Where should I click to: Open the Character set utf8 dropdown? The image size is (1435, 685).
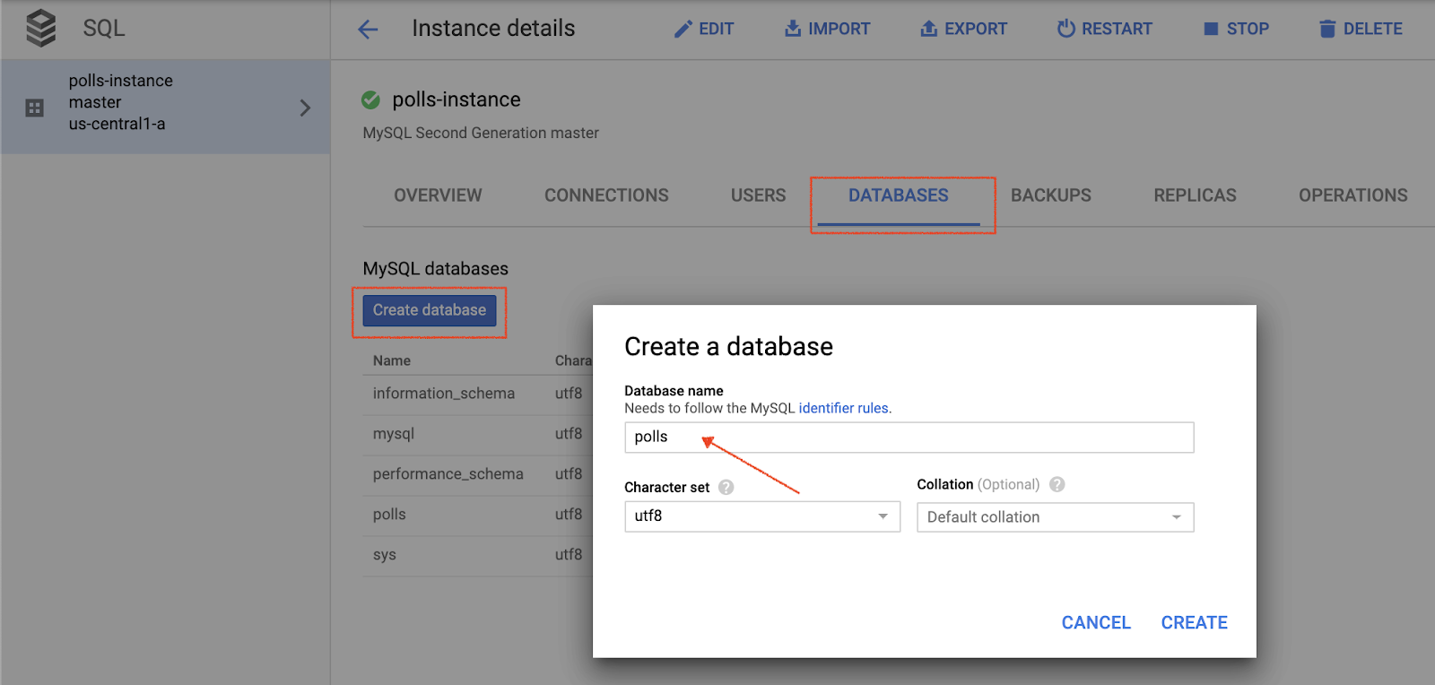tap(761, 516)
